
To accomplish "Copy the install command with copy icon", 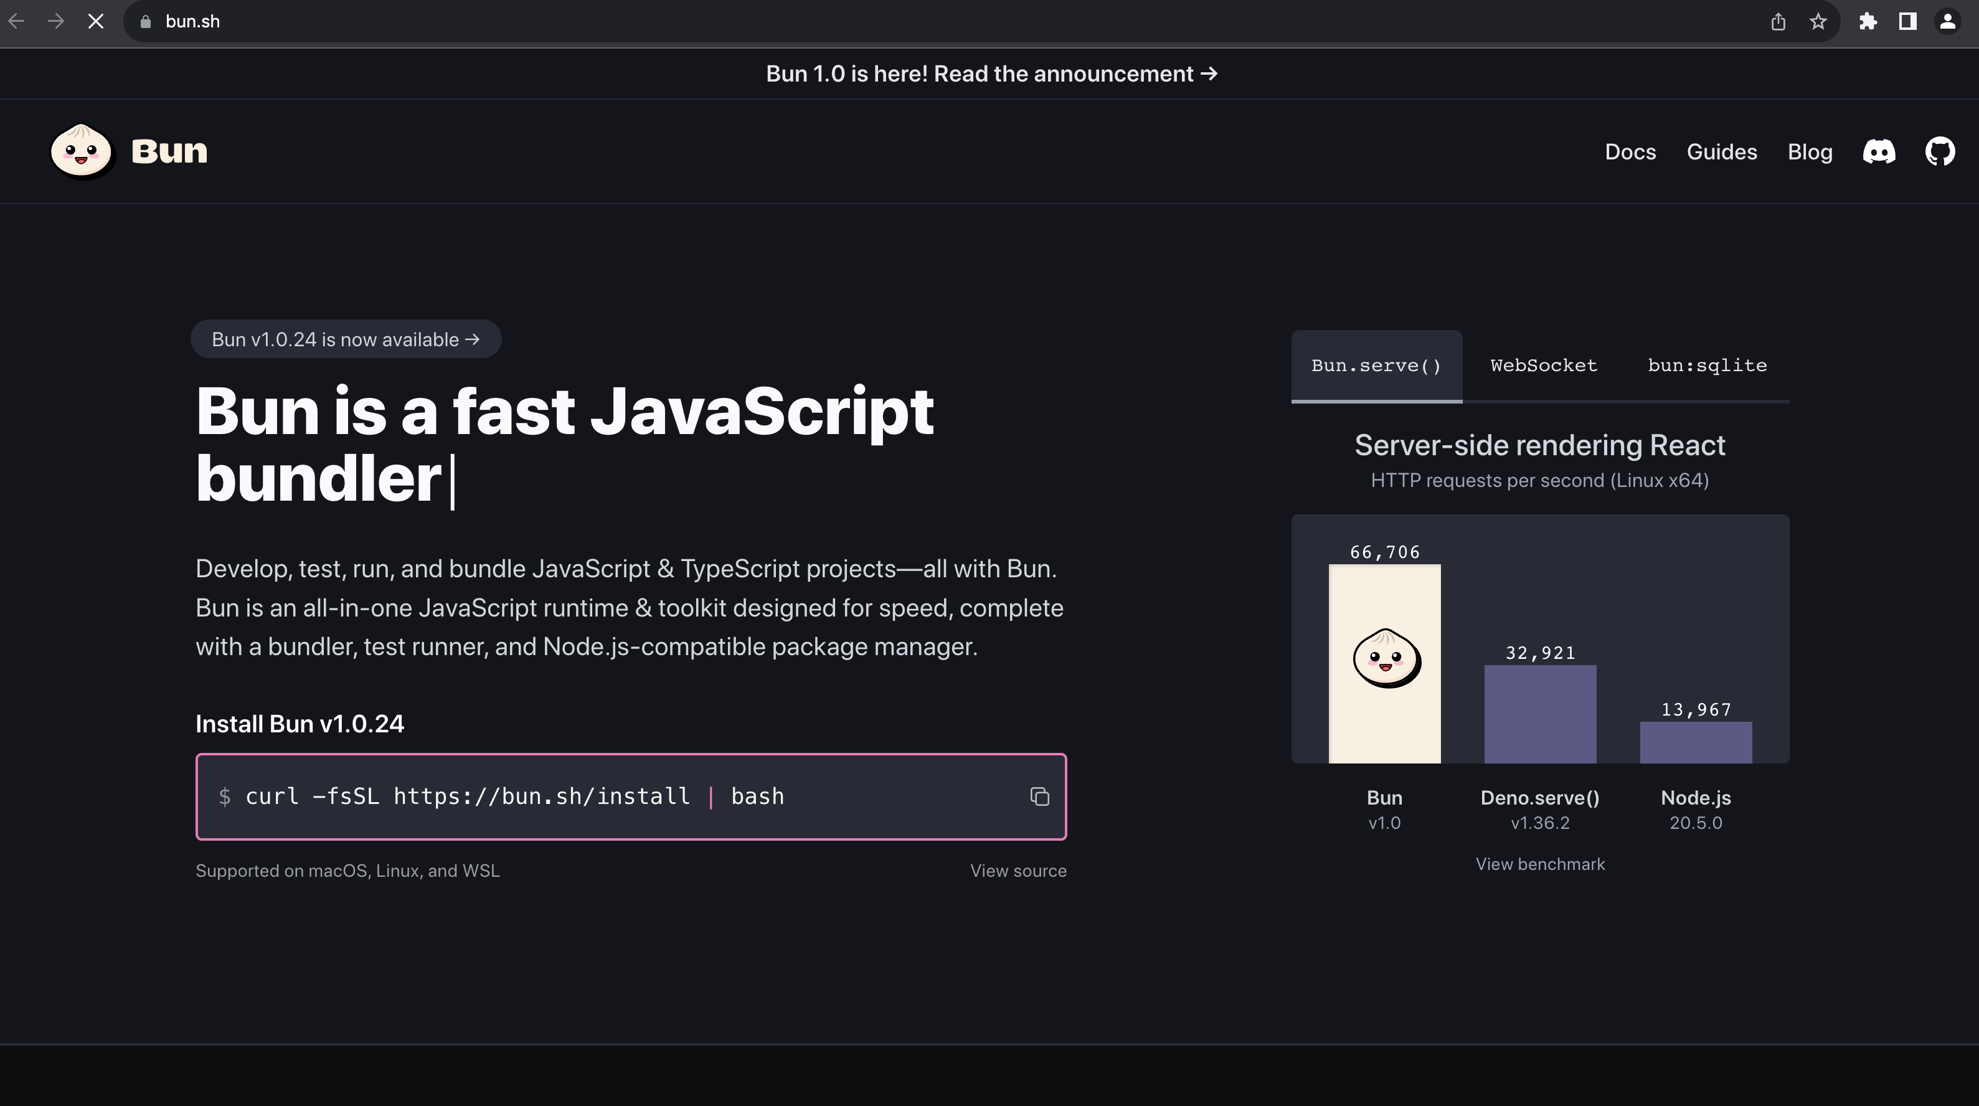I will (1039, 796).
